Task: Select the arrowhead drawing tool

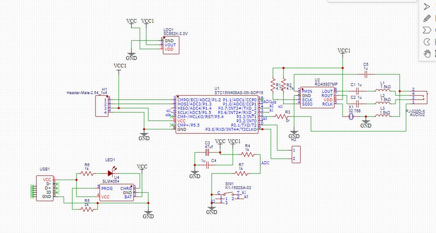Action: pyautogui.click(x=427, y=7)
